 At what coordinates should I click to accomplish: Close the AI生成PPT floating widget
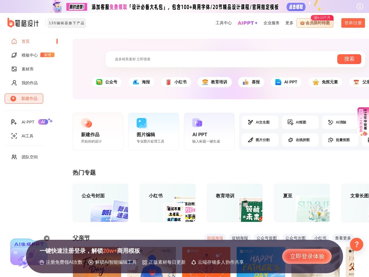coord(47,238)
